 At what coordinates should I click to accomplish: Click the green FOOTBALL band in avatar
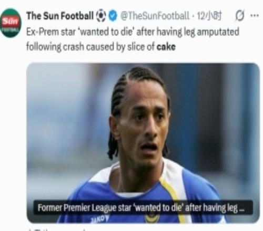click(10, 29)
